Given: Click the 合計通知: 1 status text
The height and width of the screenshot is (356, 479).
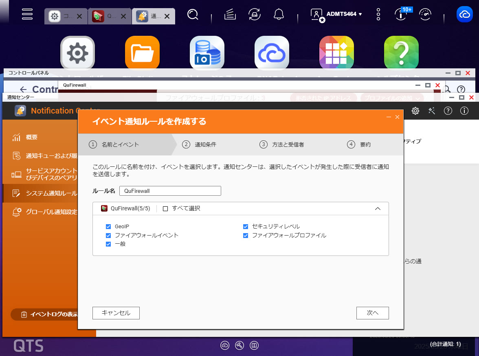Looking at the screenshot, I should coord(446,344).
